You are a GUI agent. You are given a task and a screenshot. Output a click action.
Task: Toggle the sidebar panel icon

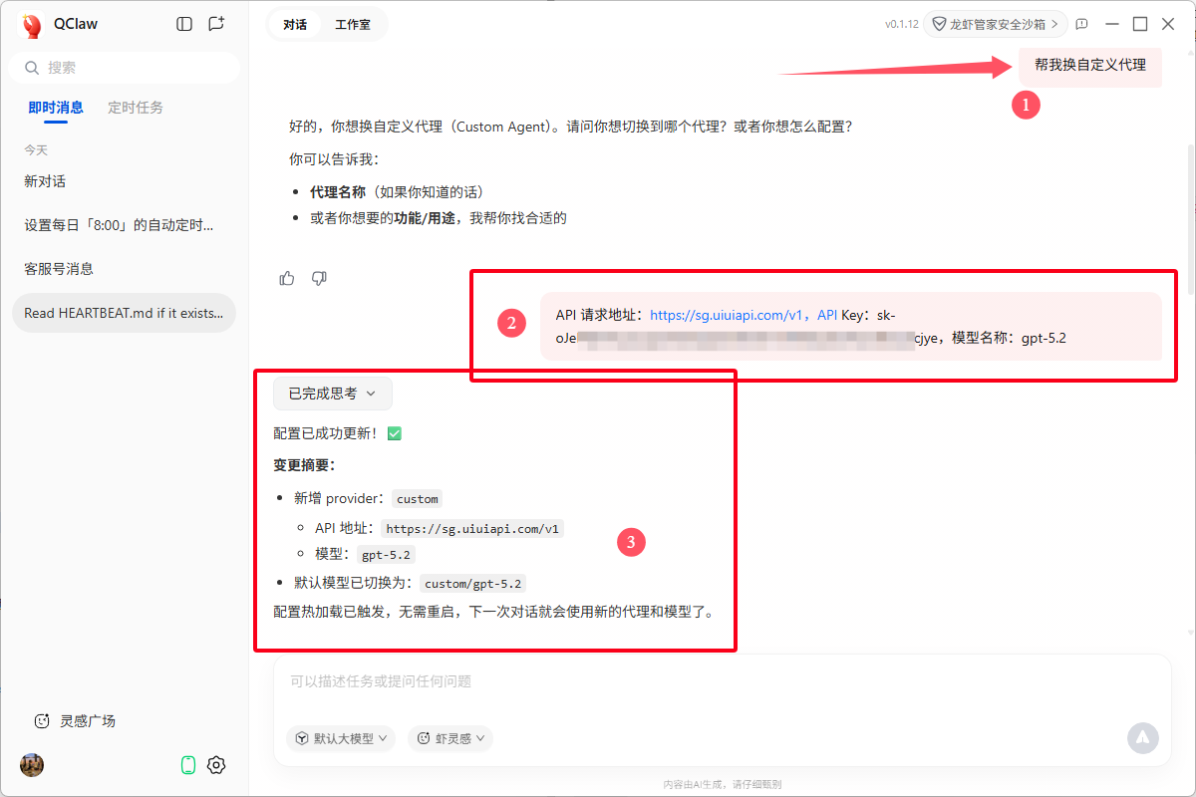tap(184, 24)
